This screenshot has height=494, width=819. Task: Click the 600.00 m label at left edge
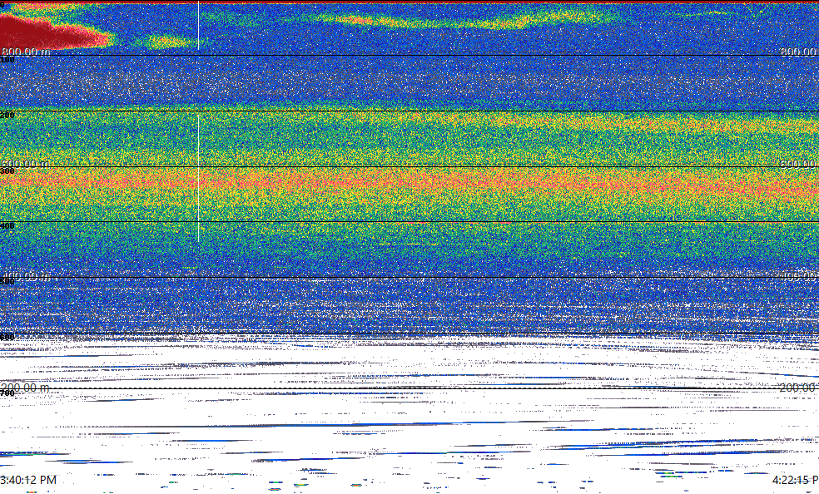click(26, 163)
